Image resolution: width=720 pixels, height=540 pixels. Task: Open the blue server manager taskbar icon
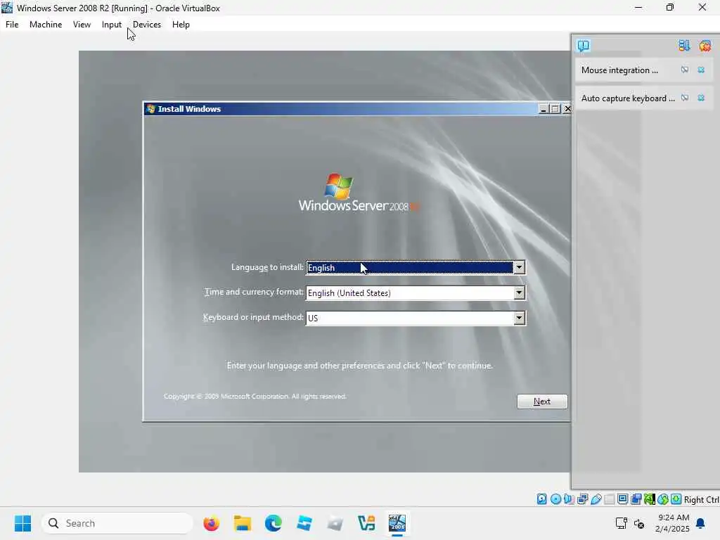(304, 523)
